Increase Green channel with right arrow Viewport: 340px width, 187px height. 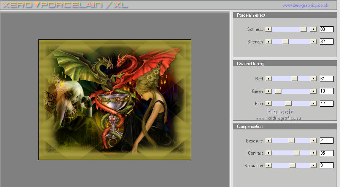[x=313, y=91]
